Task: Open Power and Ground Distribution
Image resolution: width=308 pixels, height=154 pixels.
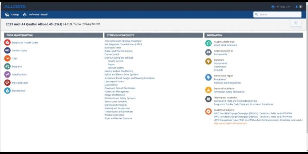Action: (120, 88)
